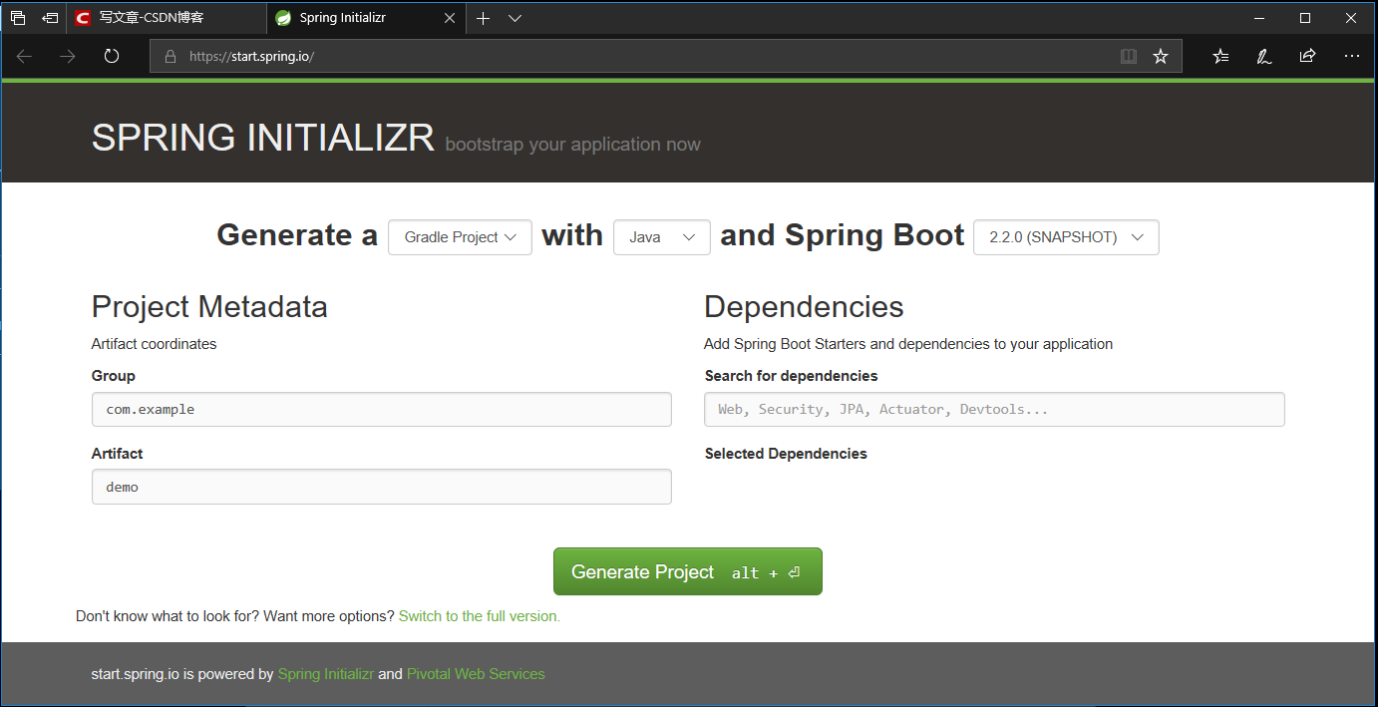Open the browser settings ellipsis menu
This screenshot has width=1378, height=707.
pos(1352,57)
